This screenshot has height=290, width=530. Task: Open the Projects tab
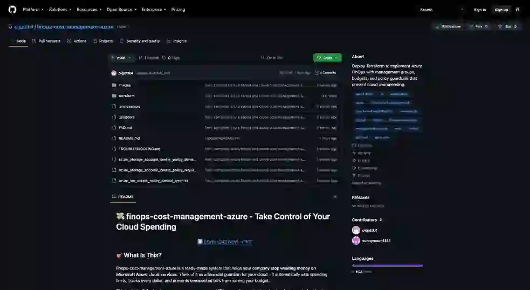point(103,41)
